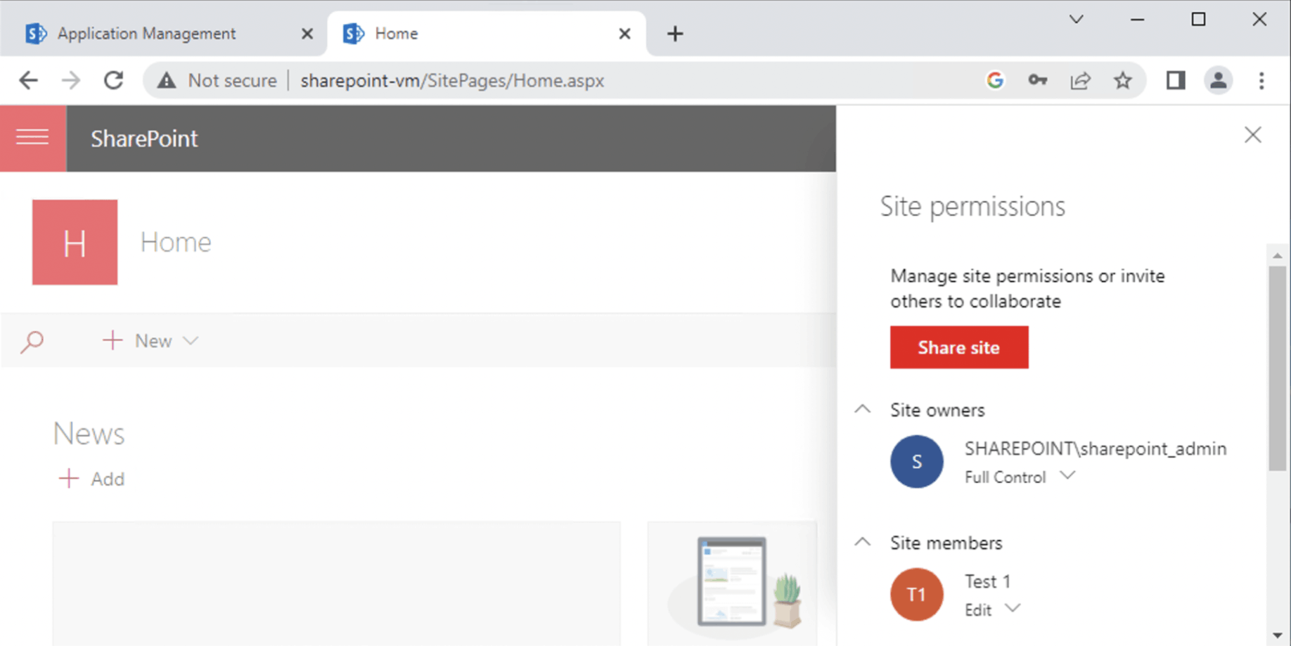Click the Test 1 member name
The image size is (1291, 646).
(x=987, y=581)
